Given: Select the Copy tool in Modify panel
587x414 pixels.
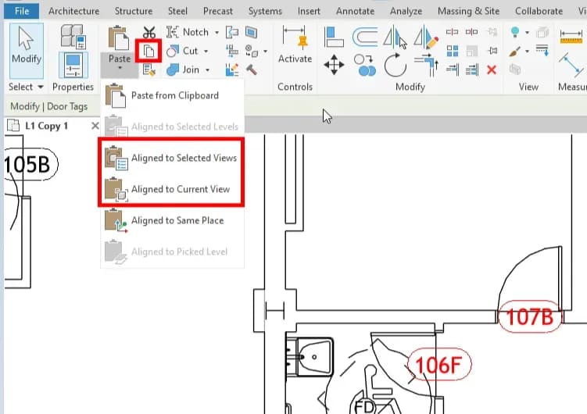Looking at the screenshot, I should (x=365, y=65).
